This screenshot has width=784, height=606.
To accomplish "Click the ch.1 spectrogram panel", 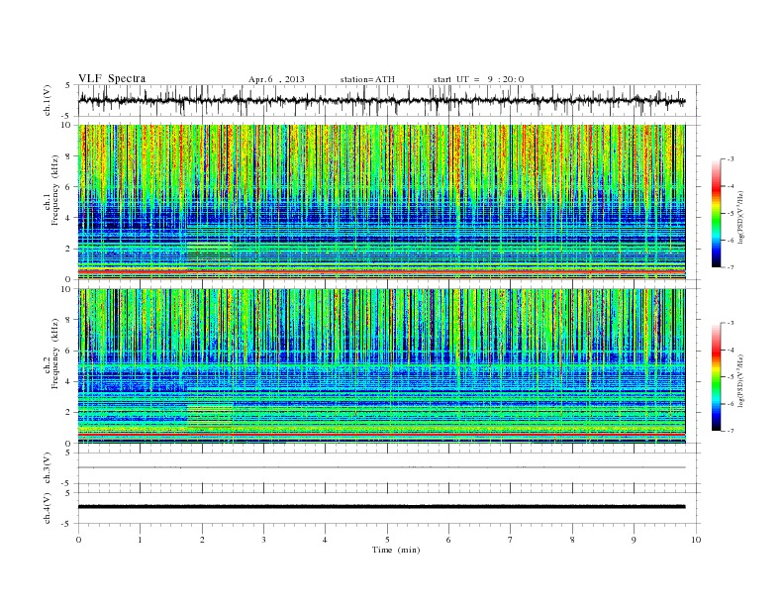I will point(381,202).
